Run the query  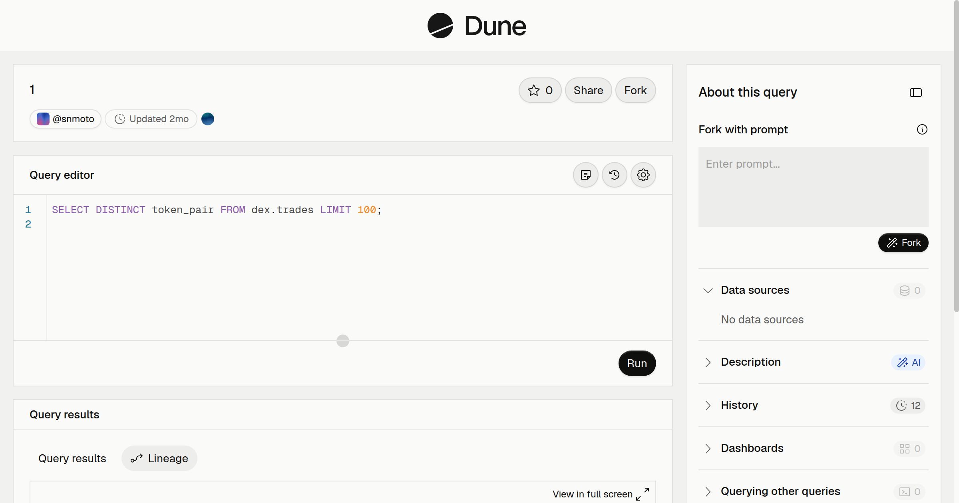637,363
